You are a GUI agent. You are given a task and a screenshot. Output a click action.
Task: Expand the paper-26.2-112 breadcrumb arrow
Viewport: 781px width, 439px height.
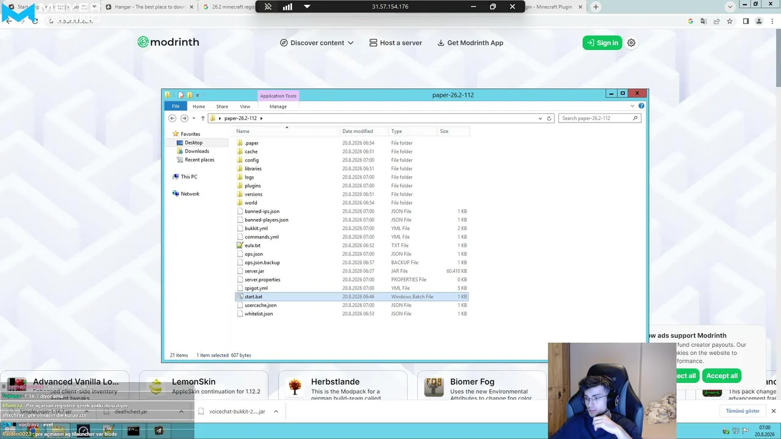click(261, 118)
